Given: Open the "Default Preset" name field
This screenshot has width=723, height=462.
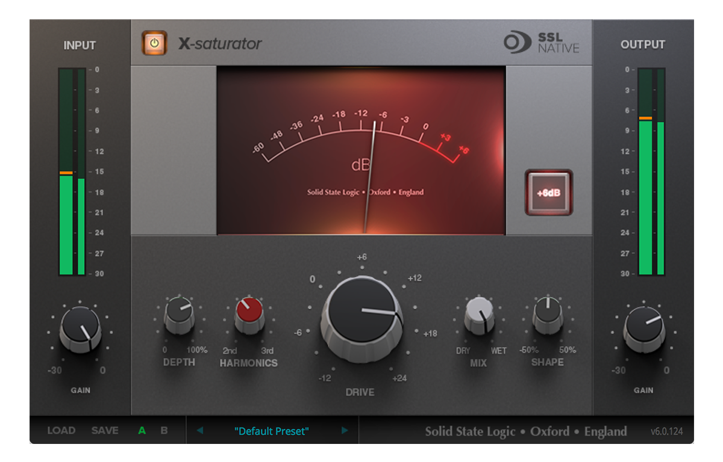Looking at the screenshot, I should coord(272,431).
